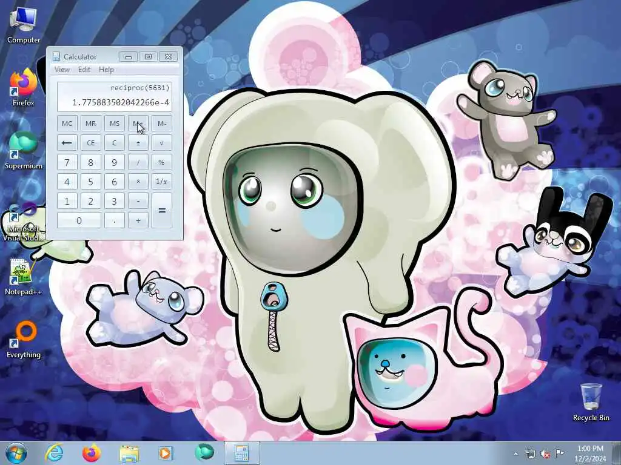
Task: Click the plus button
Action: (138, 220)
